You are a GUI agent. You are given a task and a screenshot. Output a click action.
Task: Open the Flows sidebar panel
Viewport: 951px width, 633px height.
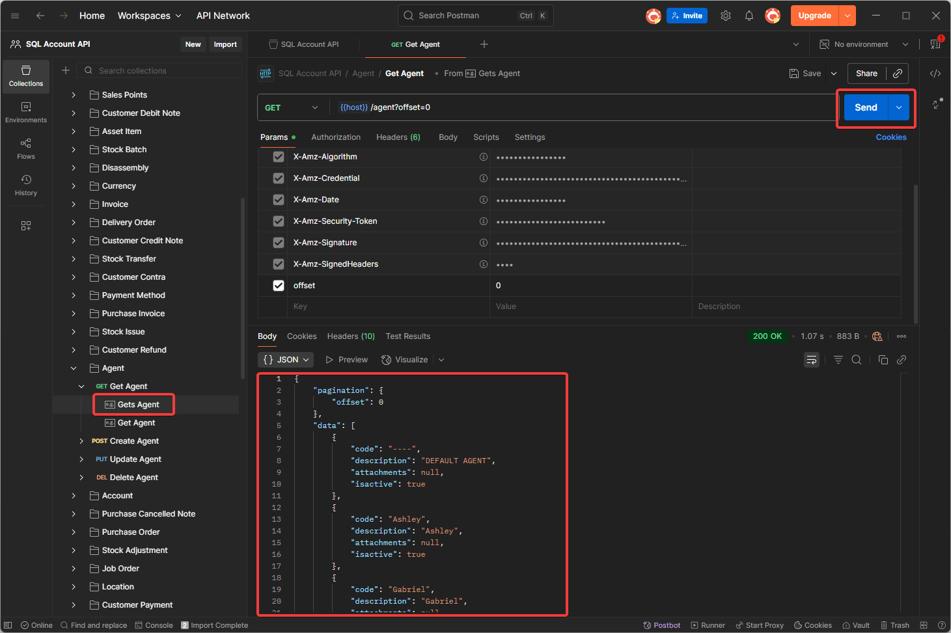pyautogui.click(x=26, y=149)
